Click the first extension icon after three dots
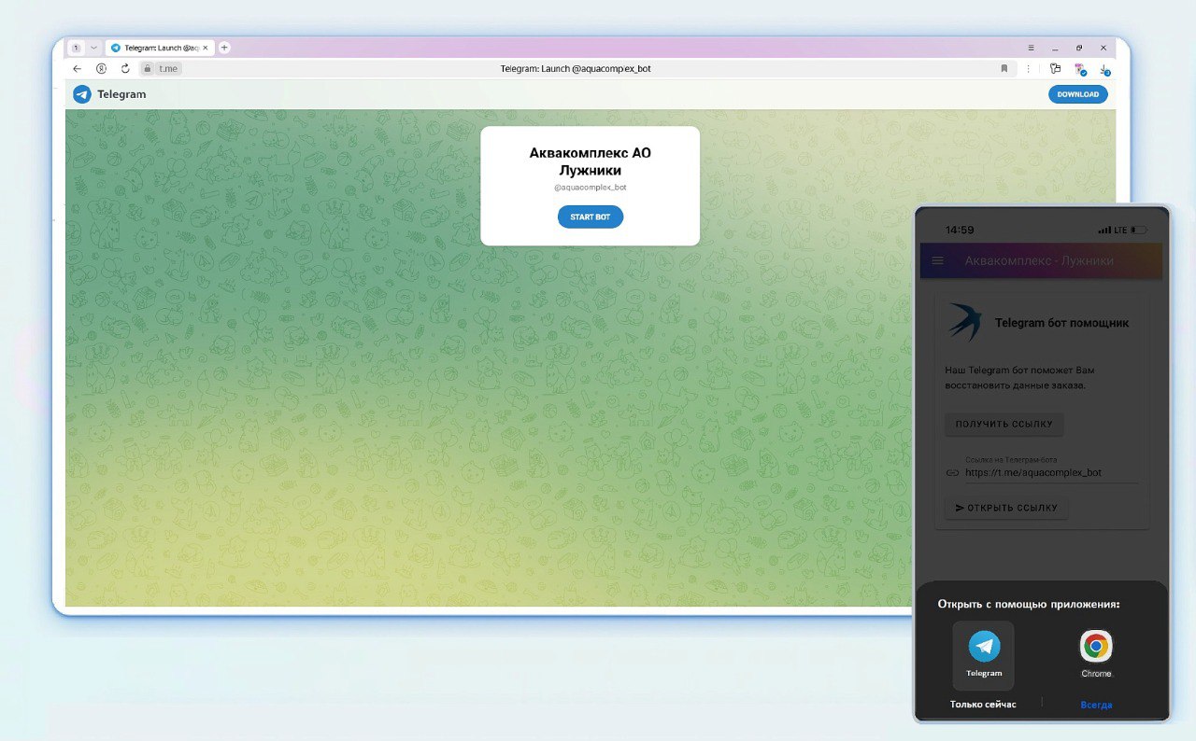 pos(1056,68)
